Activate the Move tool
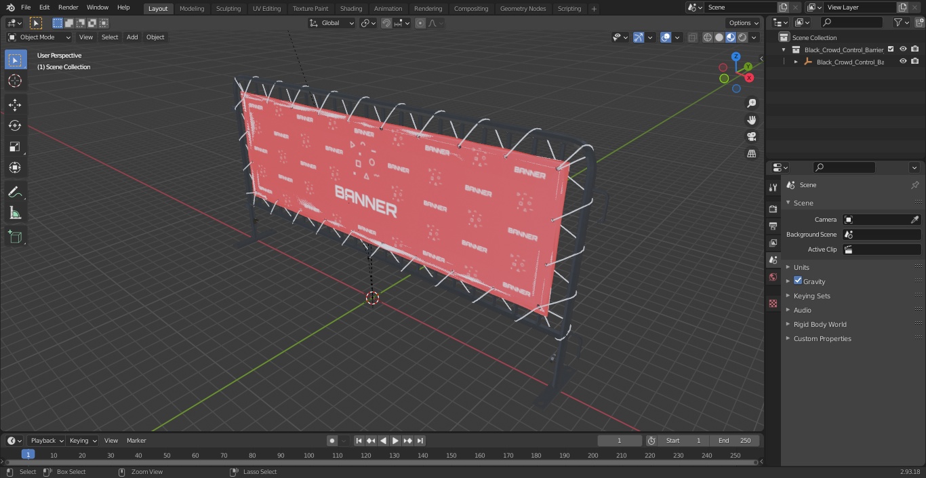 [x=15, y=104]
